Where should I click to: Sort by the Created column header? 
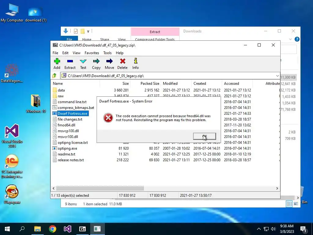207,84
